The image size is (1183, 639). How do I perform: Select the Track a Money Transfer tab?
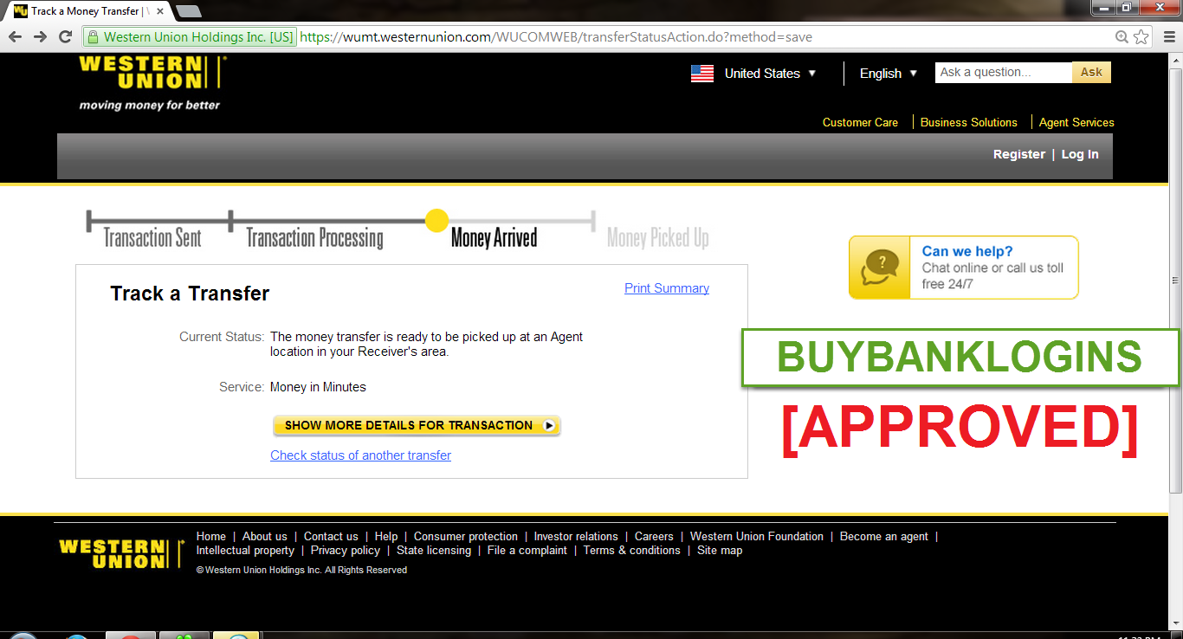pos(89,11)
